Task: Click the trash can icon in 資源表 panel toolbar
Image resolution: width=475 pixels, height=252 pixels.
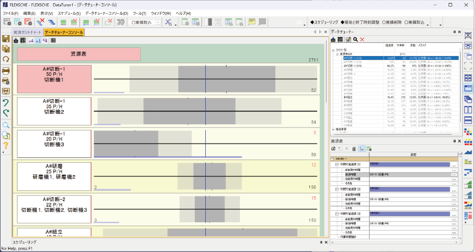Action: [x=354, y=149]
